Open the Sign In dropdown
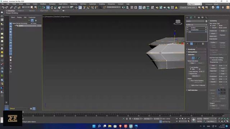The width and height of the screenshot is (230, 129). tap(194, 4)
